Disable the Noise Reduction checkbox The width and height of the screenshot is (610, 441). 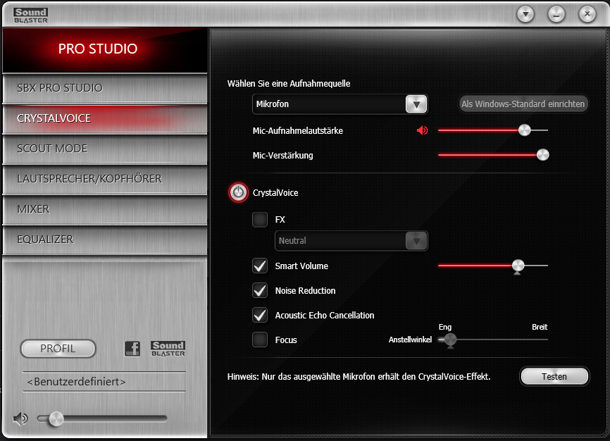point(260,290)
